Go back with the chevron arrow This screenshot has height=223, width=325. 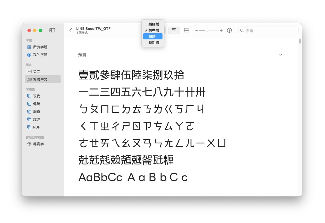click(x=70, y=30)
